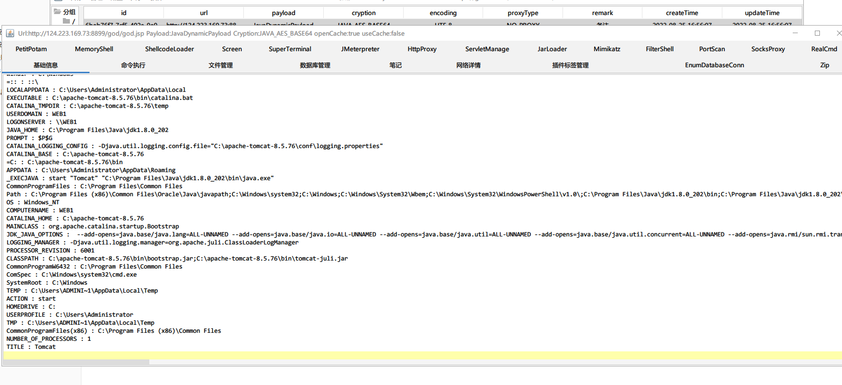Screen dimensions: 842x385
Task: Click the EXECUTABLE catalina.bat line
Action: [100, 98]
